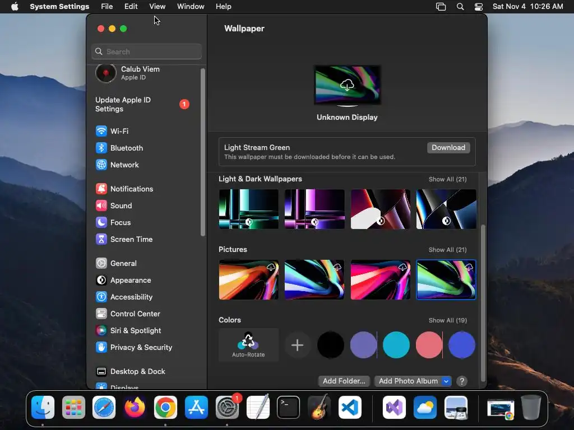Image resolution: width=574 pixels, height=430 pixels.
Task: Choose the pink color swatch
Action: click(429, 345)
